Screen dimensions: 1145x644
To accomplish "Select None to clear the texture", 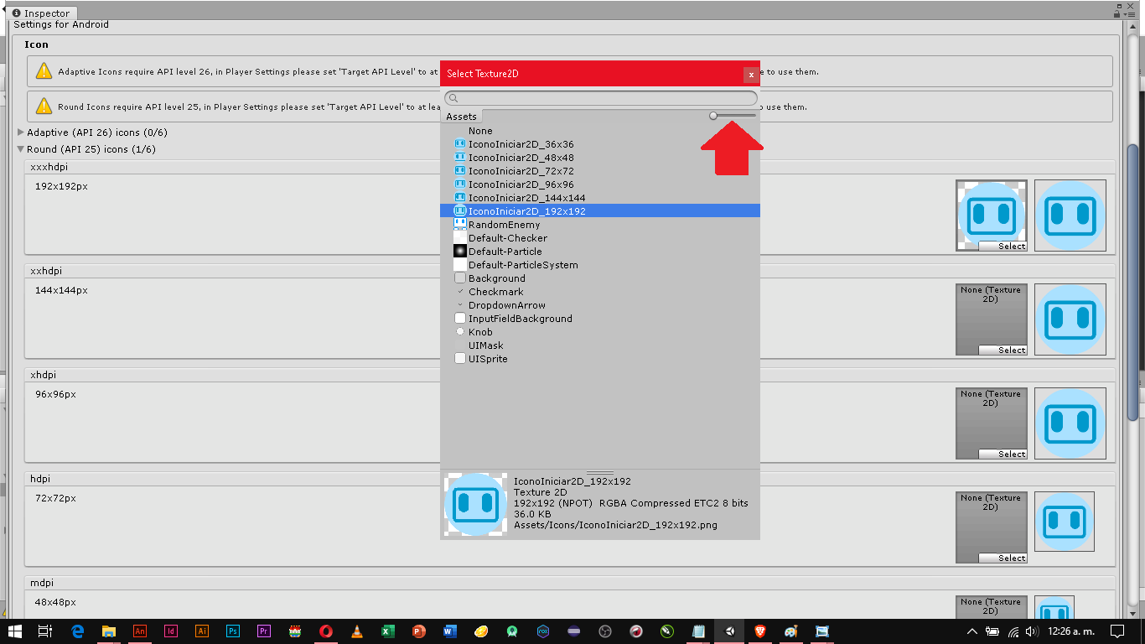I will coord(480,130).
